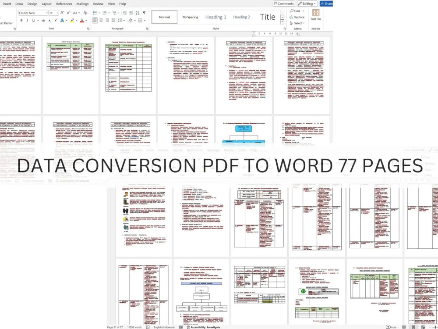438x329 pixels.
Task: Open the font size 14 dropdown
Action: (57, 13)
